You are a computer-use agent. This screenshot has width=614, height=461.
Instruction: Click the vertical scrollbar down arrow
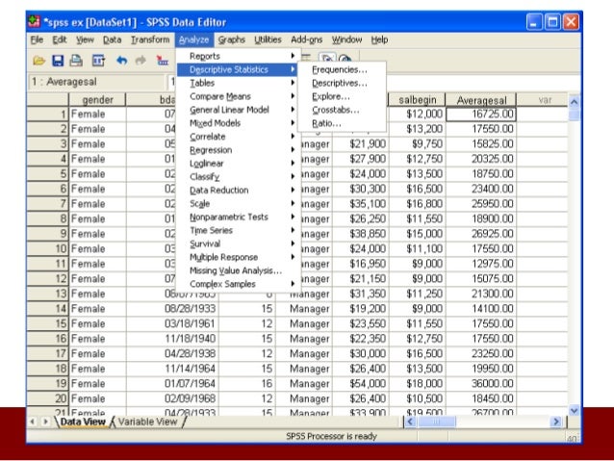pyautogui.click(x=574, y=411)
